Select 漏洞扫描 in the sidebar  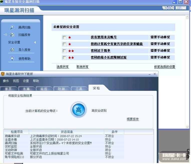24,27
